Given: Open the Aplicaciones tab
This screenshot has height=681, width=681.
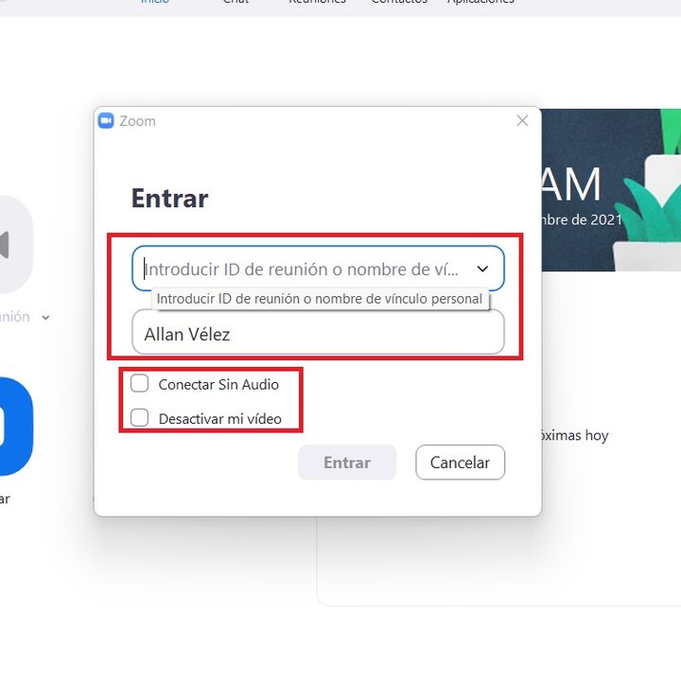Looking at the screenshot, I should tap(480, 3).
